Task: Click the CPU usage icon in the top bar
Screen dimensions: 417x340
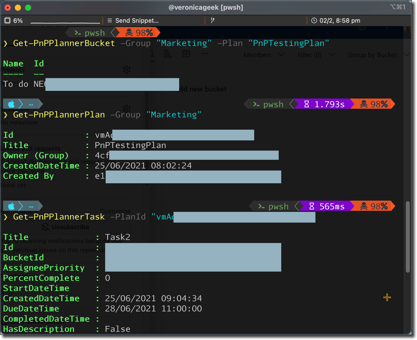Action: coord(8,20)
